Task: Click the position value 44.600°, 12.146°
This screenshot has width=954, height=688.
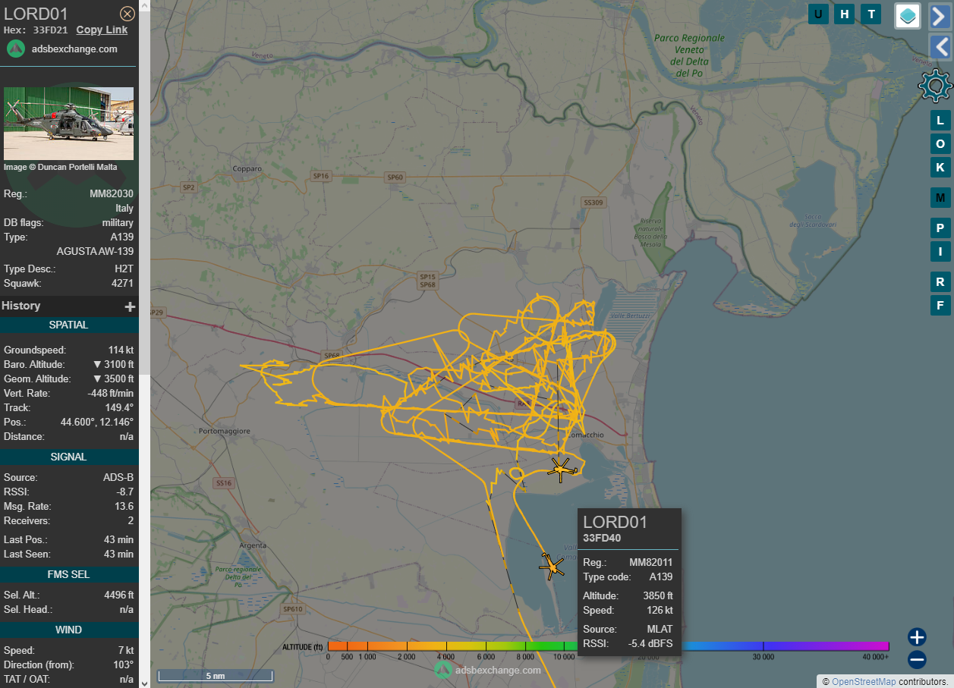Action: click(97, 423)
